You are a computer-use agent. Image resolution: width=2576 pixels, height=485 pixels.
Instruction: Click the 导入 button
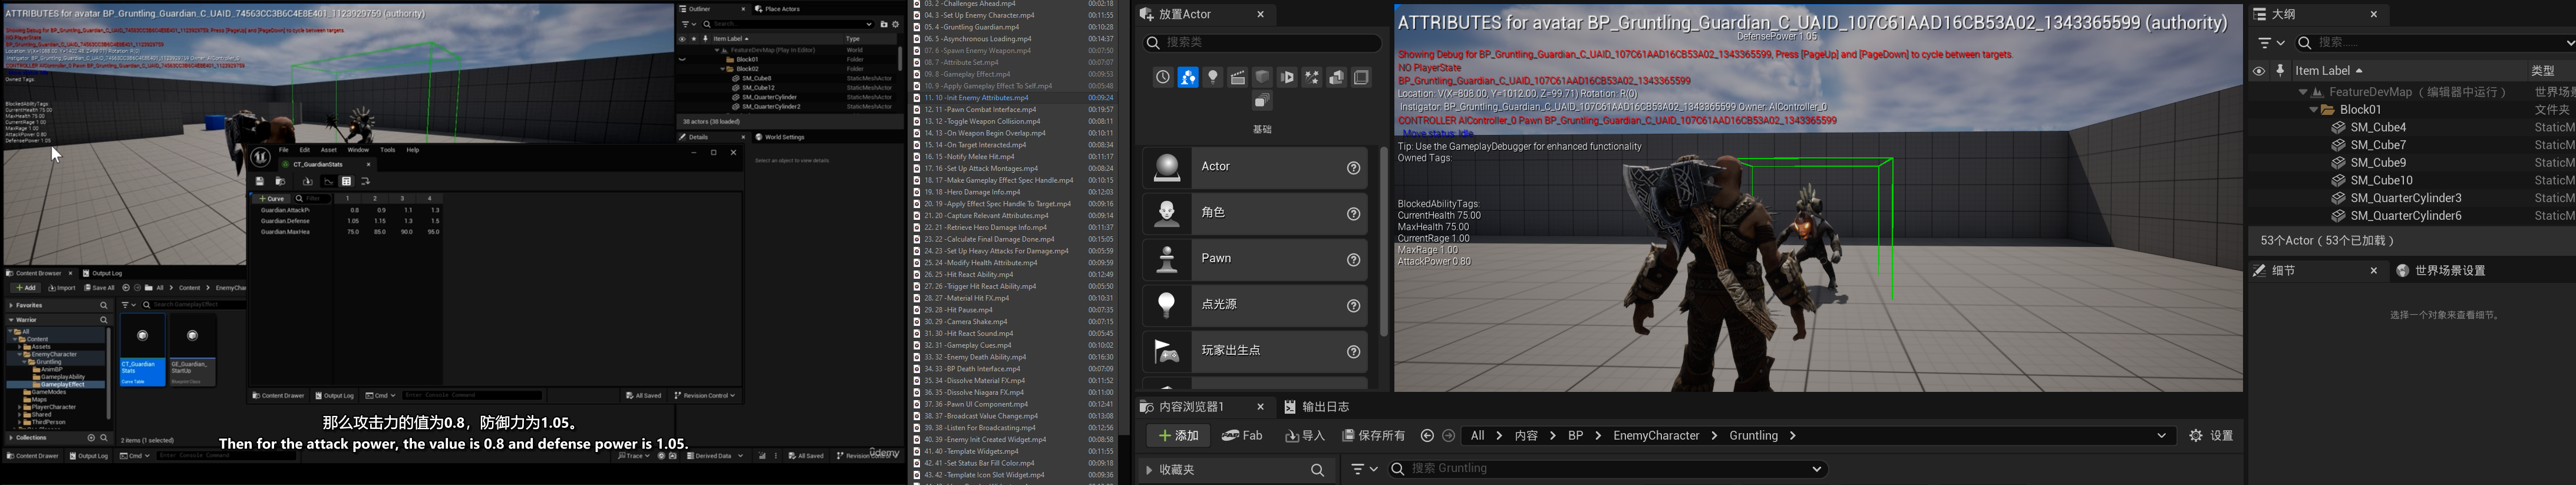click(1305, 436)
